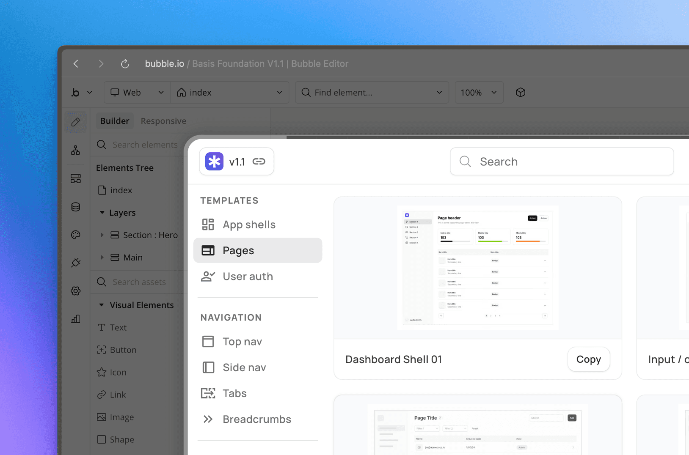Open the Data database icon in sidebar
This screenshot has height=455, width=689.
coord(76,207)
